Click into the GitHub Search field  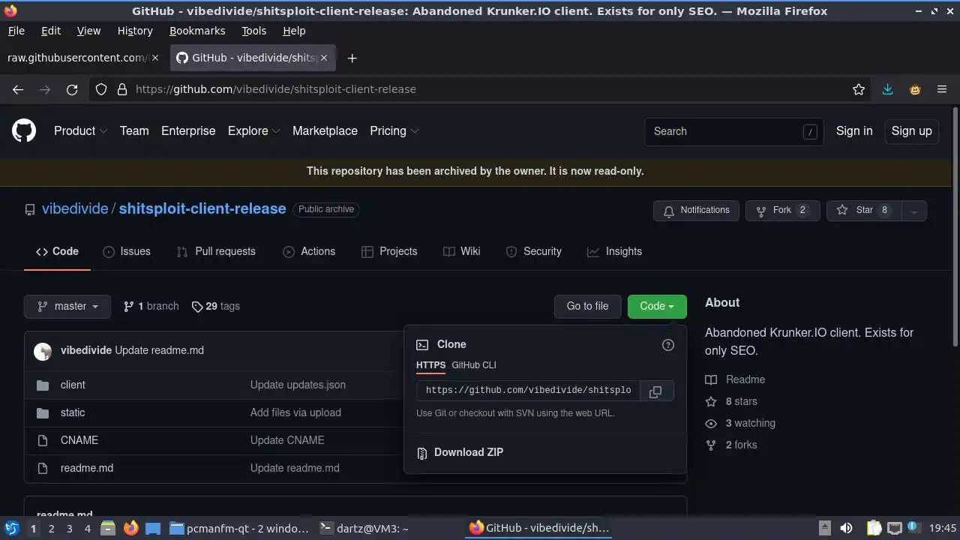(733, 132)
